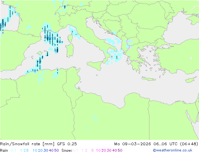Pick the snow 30 legend color value

(109, 151)
